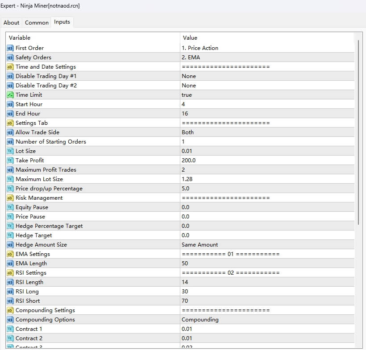
Task: Edit the RSI Length value 14
Action: pyautogui.click(x=185, y=282)
